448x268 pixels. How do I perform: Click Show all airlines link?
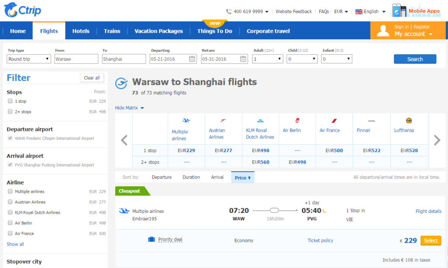pos(15,244)
